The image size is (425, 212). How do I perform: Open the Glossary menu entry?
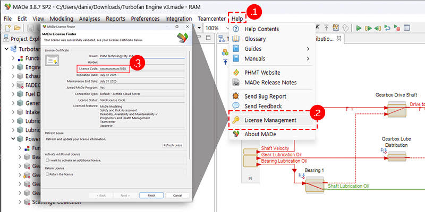tap(272, 39)
